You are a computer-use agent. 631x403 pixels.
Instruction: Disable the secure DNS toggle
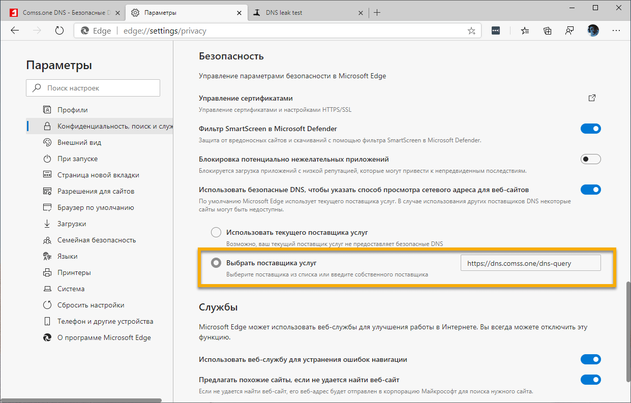(x=590, y=190)
